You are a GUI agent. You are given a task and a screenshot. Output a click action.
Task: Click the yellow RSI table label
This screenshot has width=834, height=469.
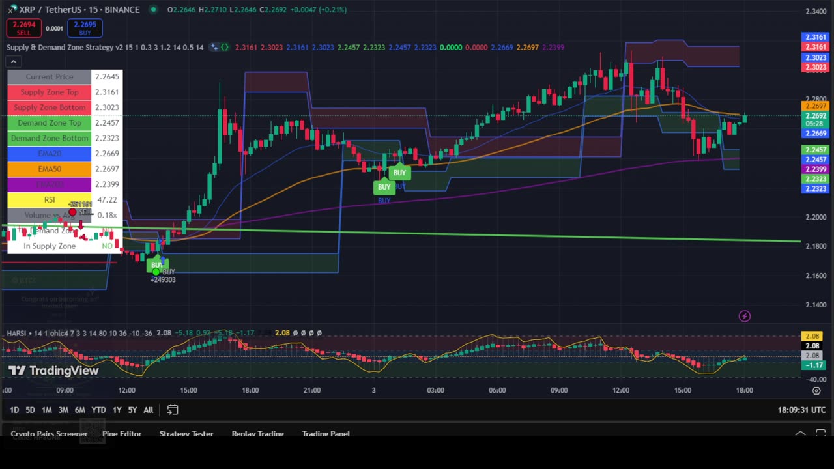(50, 200)
